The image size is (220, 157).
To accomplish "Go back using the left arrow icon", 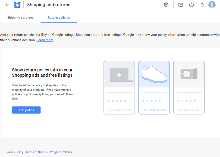I will tap(7, 5).
